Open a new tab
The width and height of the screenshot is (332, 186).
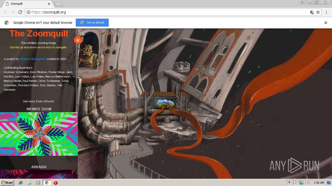coord(59,4)
